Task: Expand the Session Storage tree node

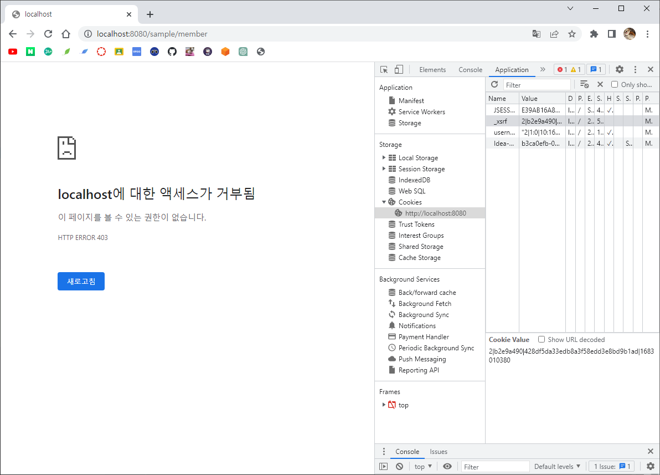Action: click(x=384, y=169)
